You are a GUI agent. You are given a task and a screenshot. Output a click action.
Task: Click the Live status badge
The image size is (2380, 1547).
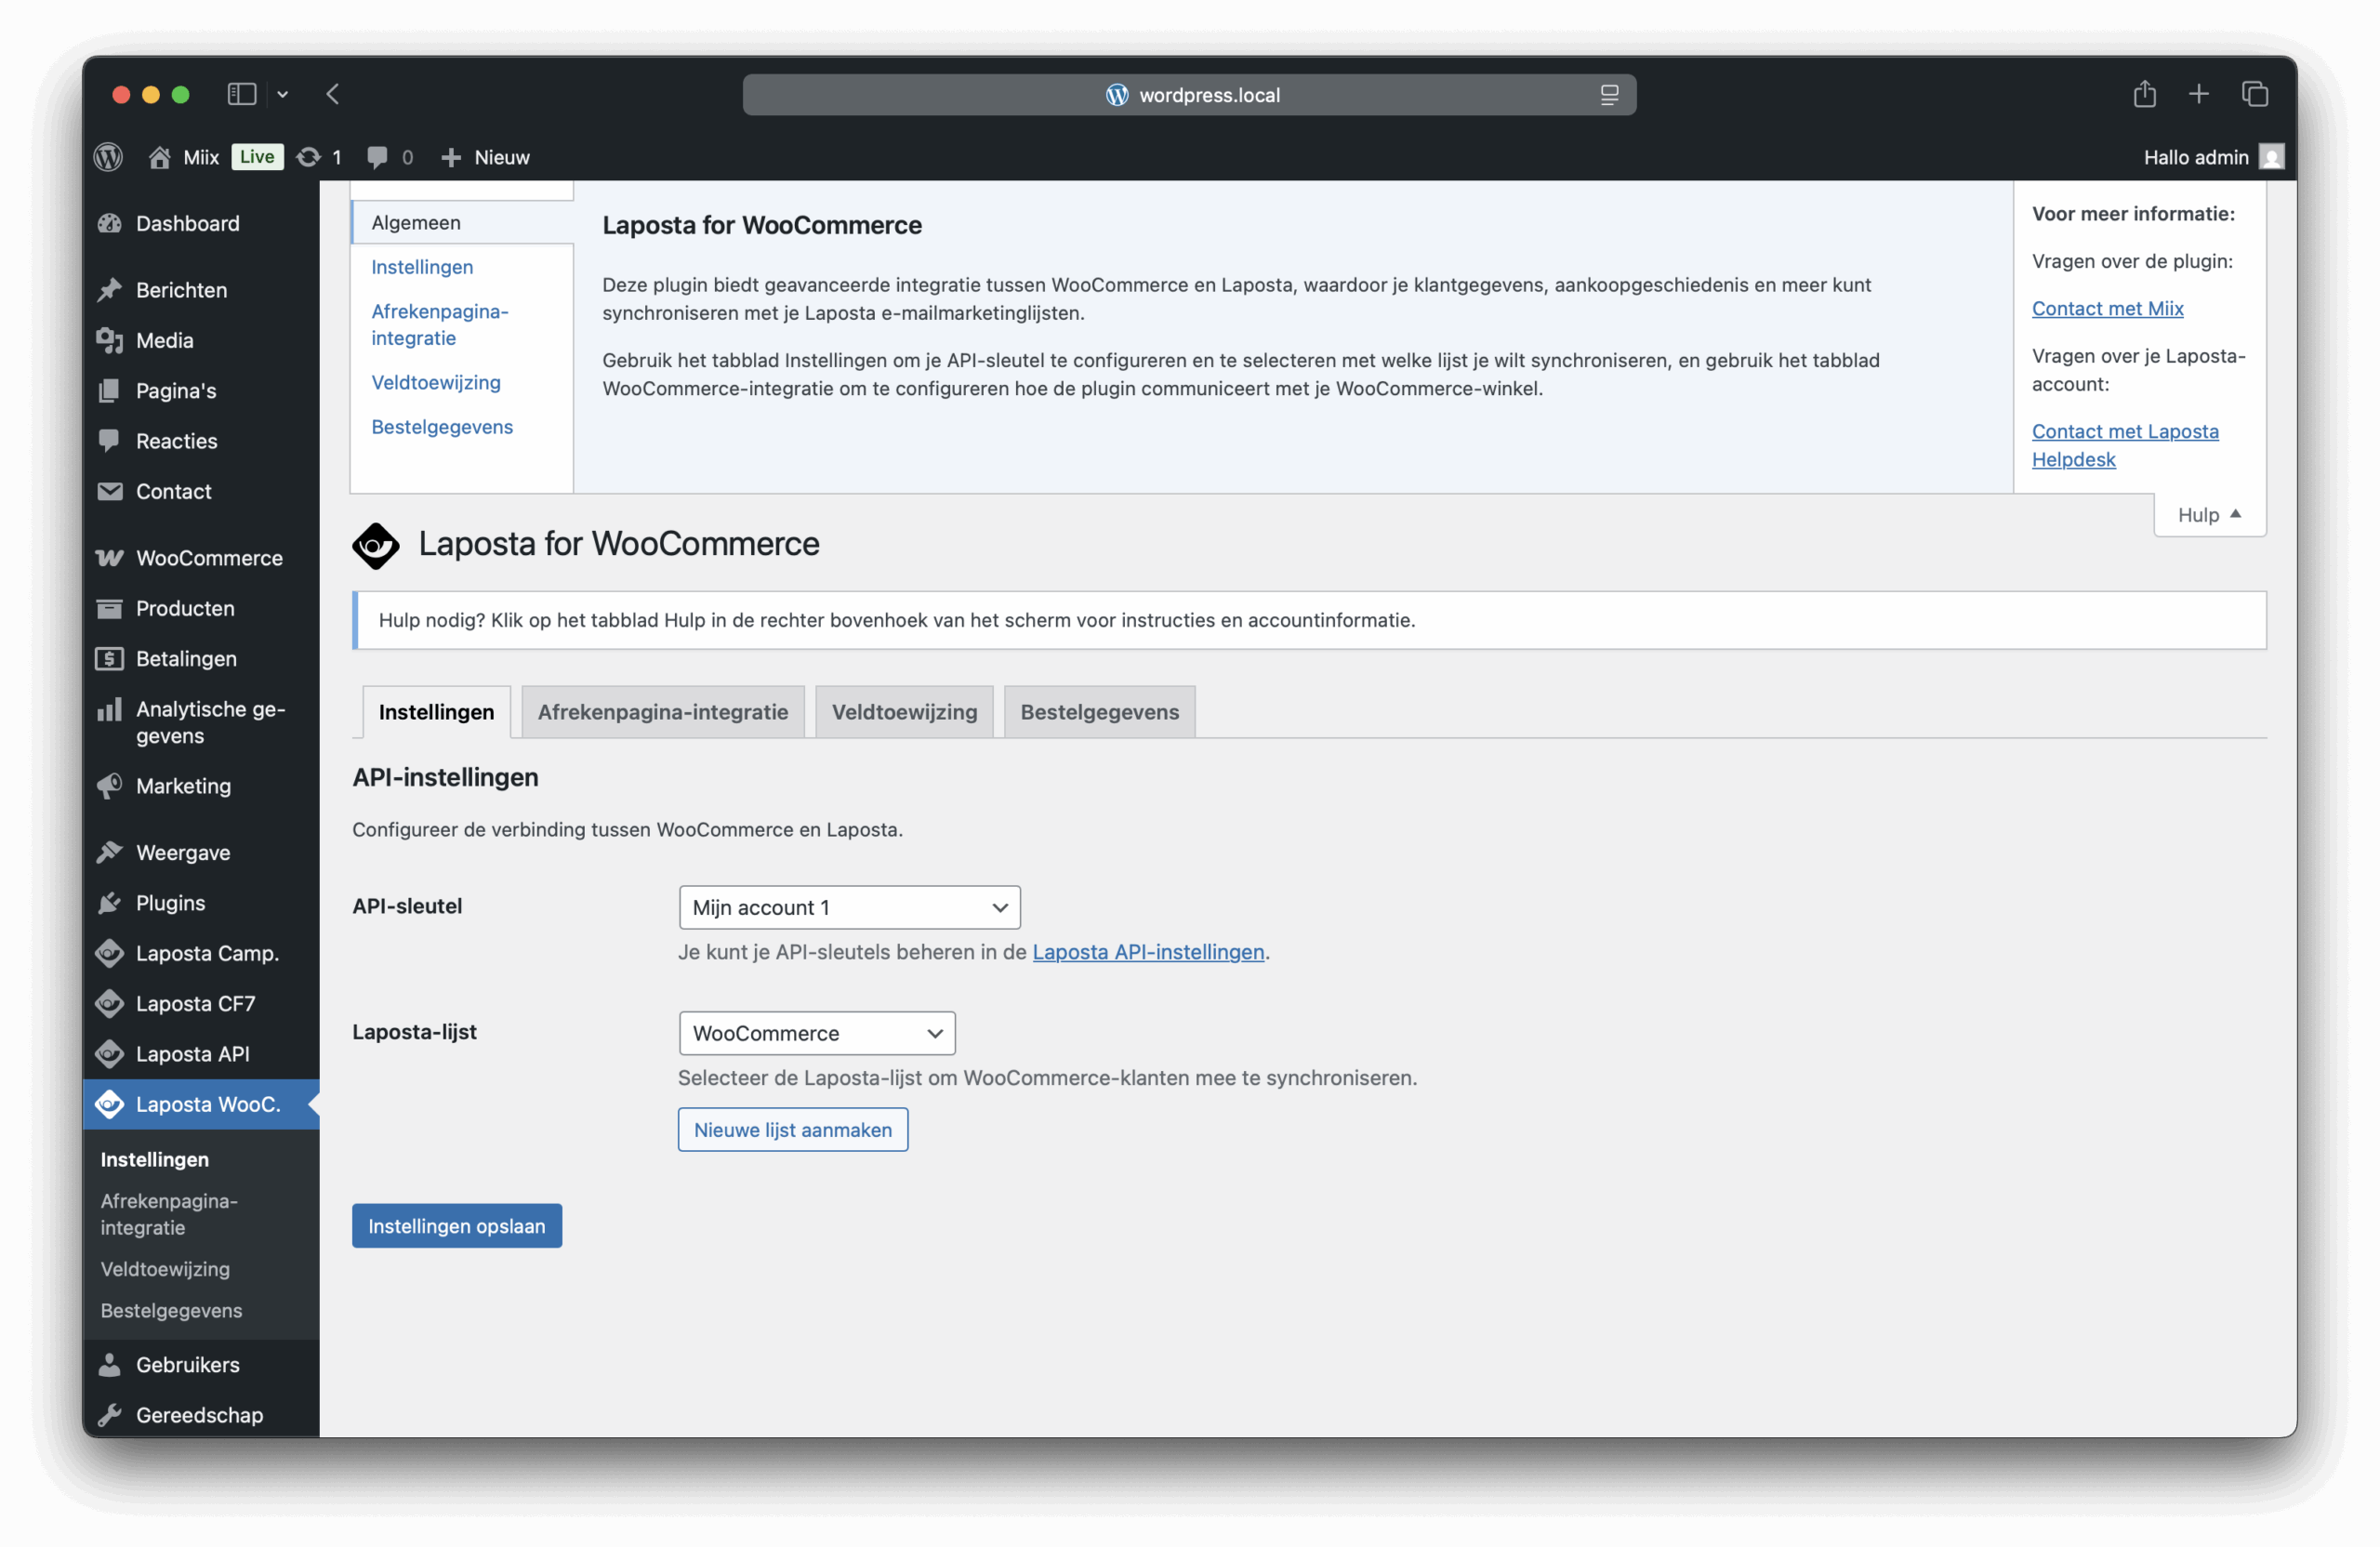[x=257, y=157]
